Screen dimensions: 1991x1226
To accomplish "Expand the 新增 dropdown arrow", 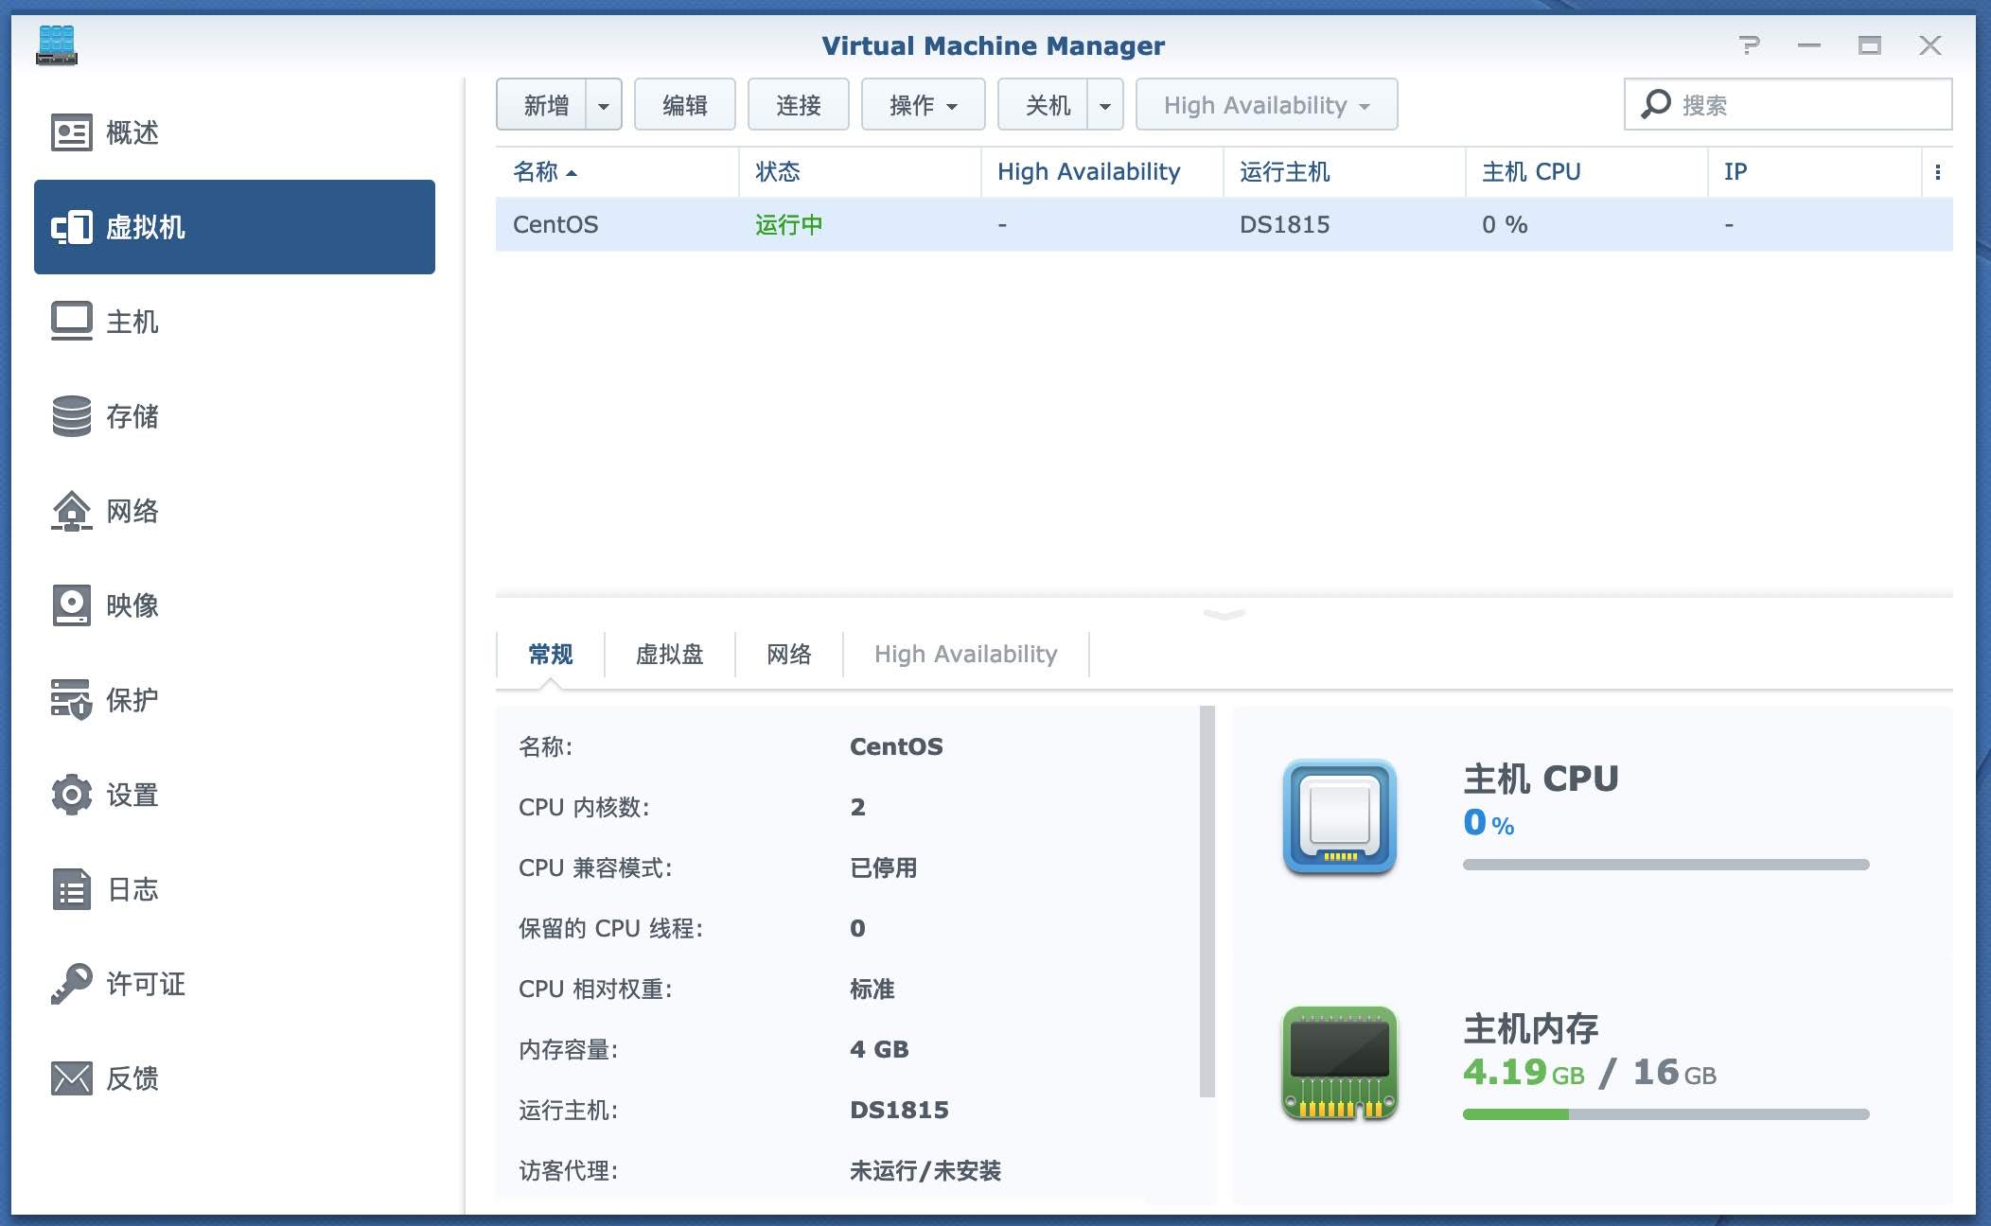I will click(604, 105).
